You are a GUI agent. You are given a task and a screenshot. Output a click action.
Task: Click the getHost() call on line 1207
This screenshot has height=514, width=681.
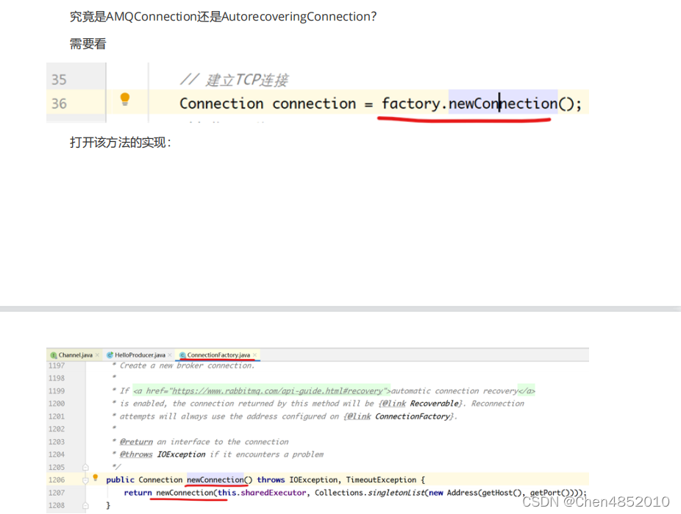click(x=502, y=493)
